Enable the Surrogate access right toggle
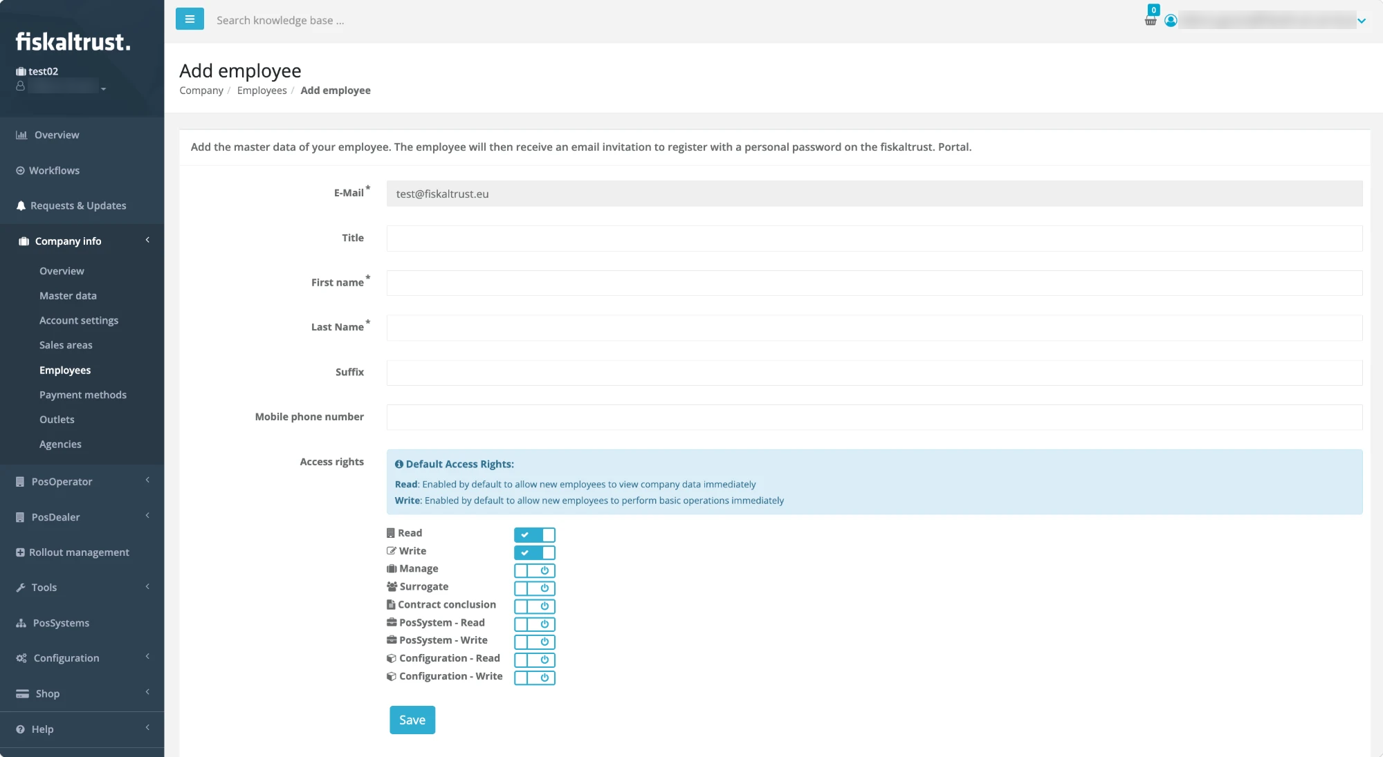This screenshot has width=1383, height=757. (x=534, y=588)
